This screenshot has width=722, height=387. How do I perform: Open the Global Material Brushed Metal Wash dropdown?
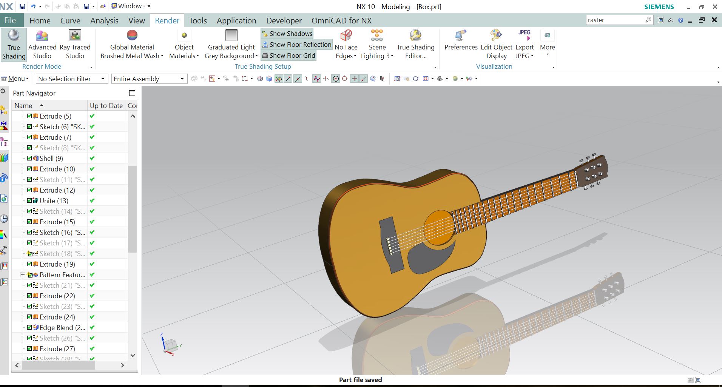point(132,45)
